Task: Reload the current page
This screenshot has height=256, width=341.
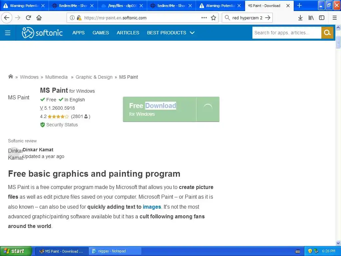Action: point(28,18)
